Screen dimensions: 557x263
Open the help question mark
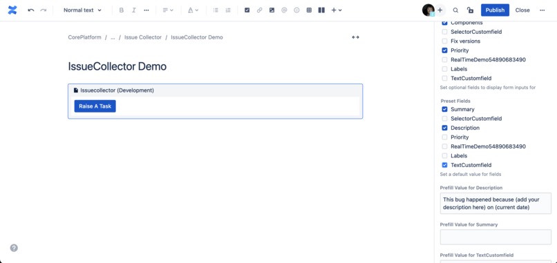coord(14,248)
